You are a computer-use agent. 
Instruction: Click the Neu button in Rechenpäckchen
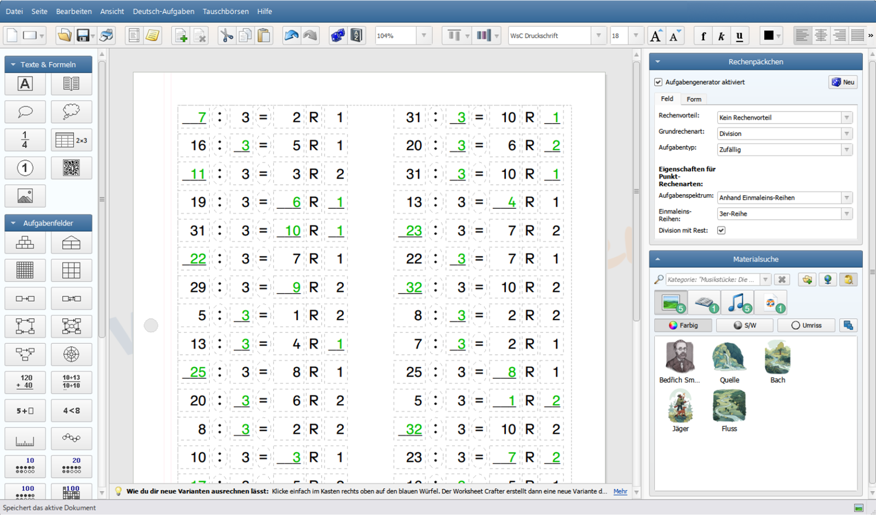(843, 82)
